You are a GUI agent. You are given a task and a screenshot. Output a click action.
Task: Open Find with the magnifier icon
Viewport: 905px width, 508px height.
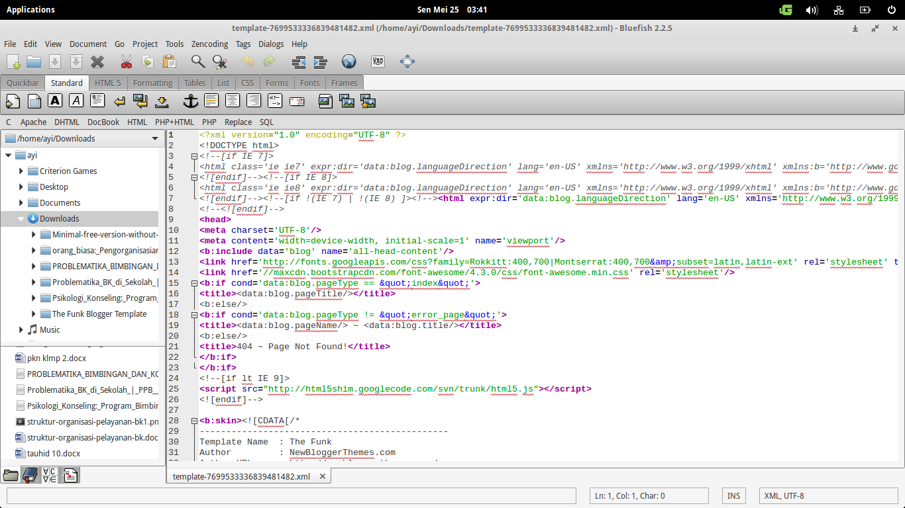pyautogui.click(x=197, y=62)
